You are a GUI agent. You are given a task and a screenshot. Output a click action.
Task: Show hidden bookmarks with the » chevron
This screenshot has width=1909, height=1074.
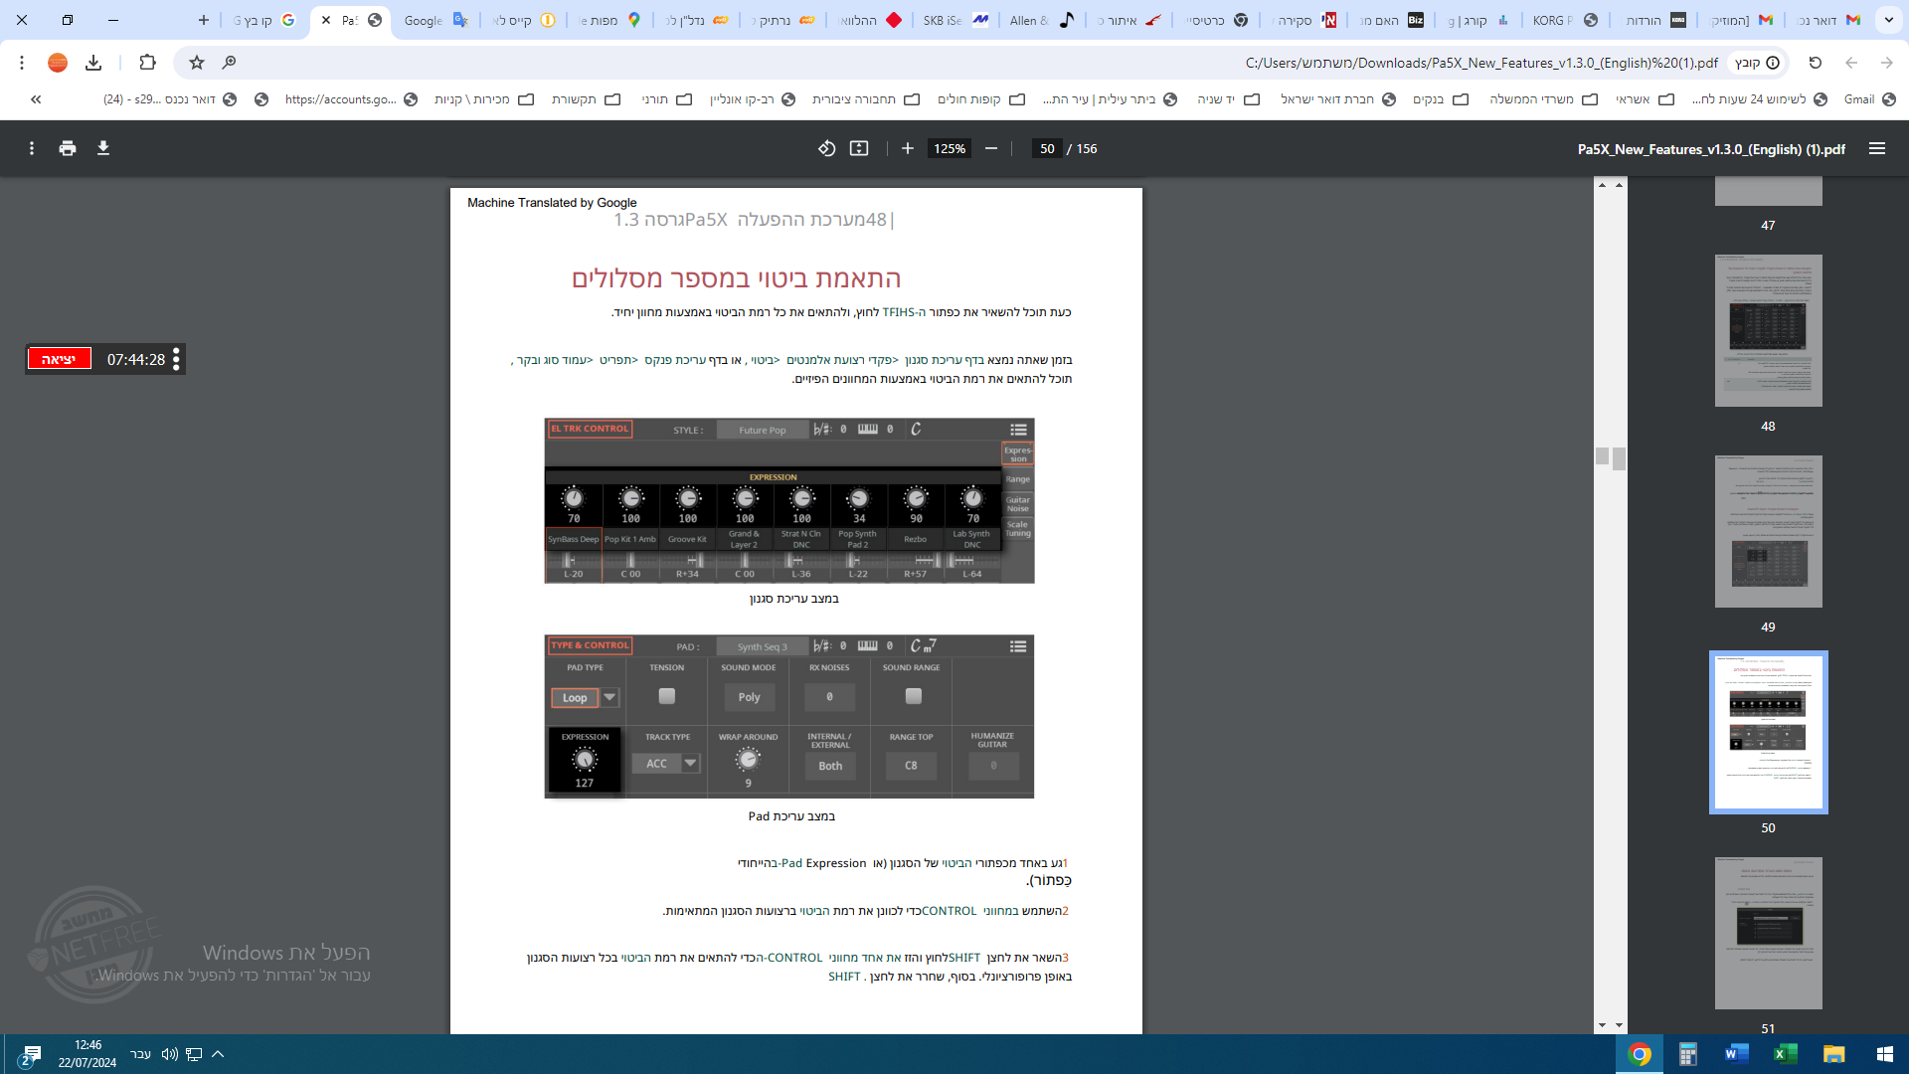coord(36,99)
